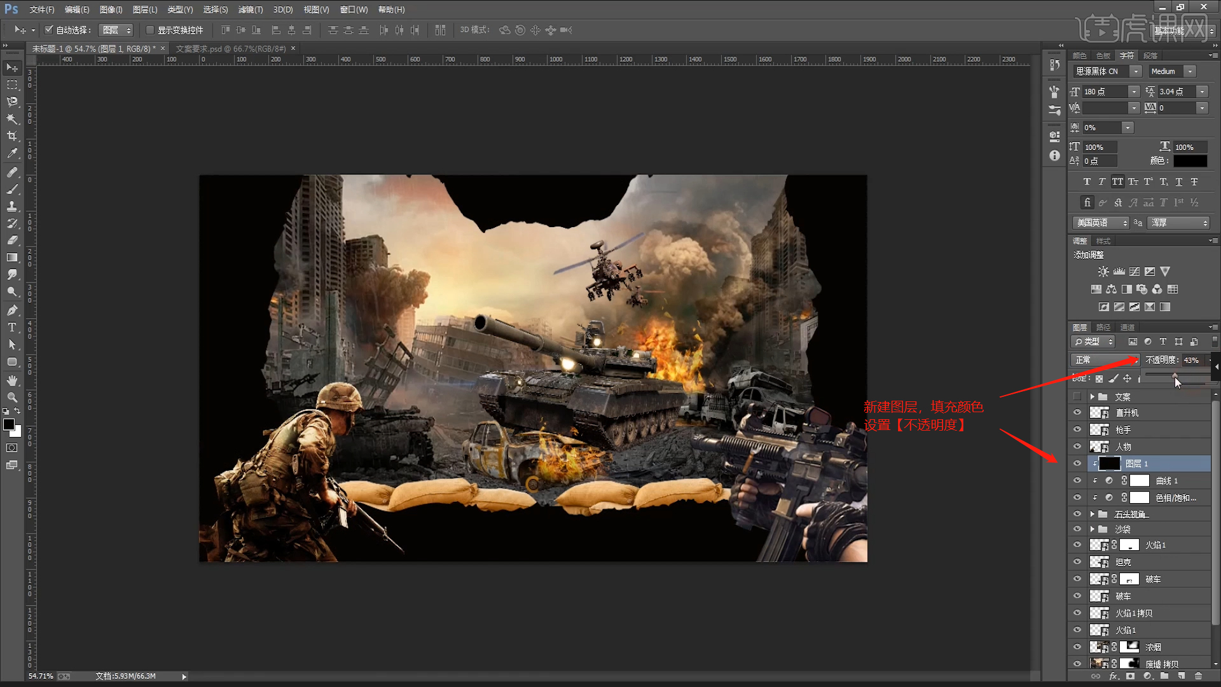This screenshot has height=687, width=1221.
Task: Select the Brush tool
Action: tap(12, 190)
